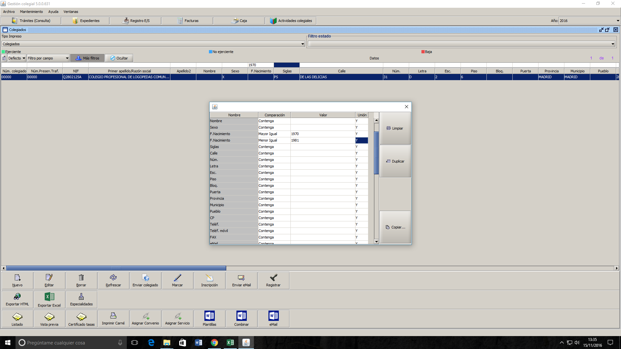Expand the Tipo Impreso Colegiados dropdown
621x349 pixels.
(x=302, y=44)
